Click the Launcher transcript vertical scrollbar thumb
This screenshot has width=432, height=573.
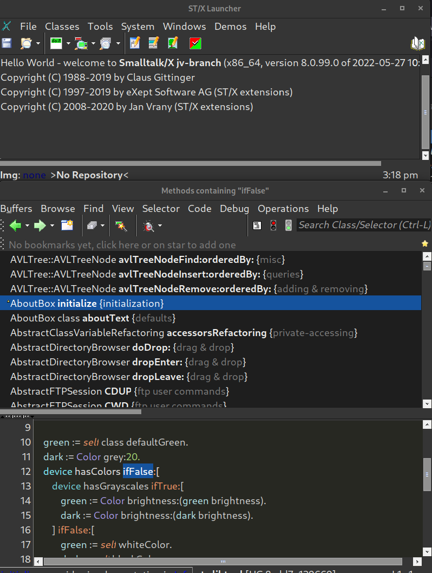click(x=426, y=112)
